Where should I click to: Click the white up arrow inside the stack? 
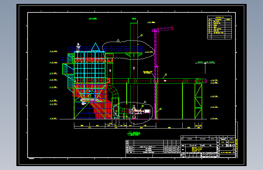[134, 68]
